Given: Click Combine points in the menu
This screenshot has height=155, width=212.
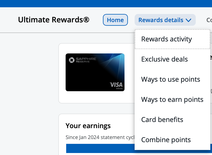Looking at the screenshot, I should coord(166,140).
